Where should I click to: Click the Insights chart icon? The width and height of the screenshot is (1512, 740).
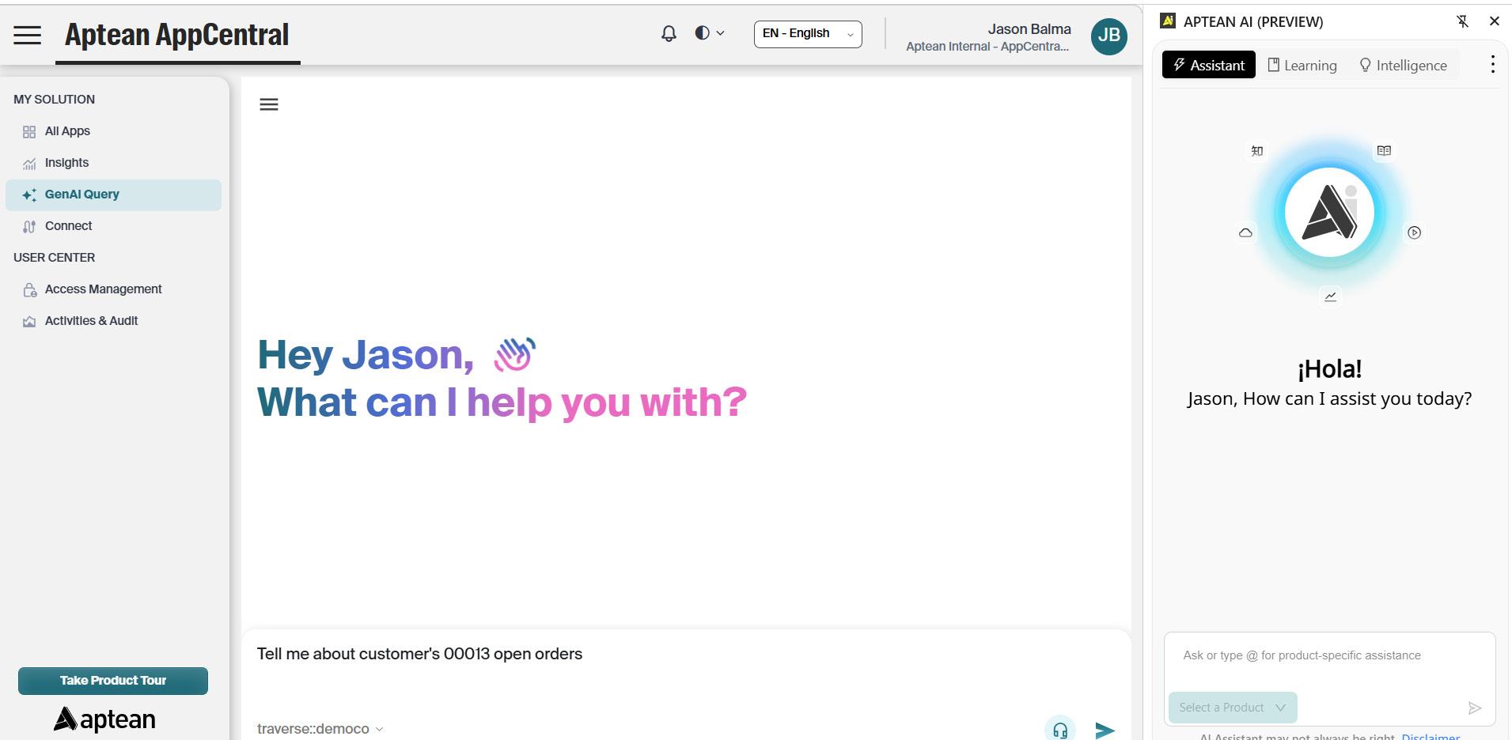click(29, 164)
